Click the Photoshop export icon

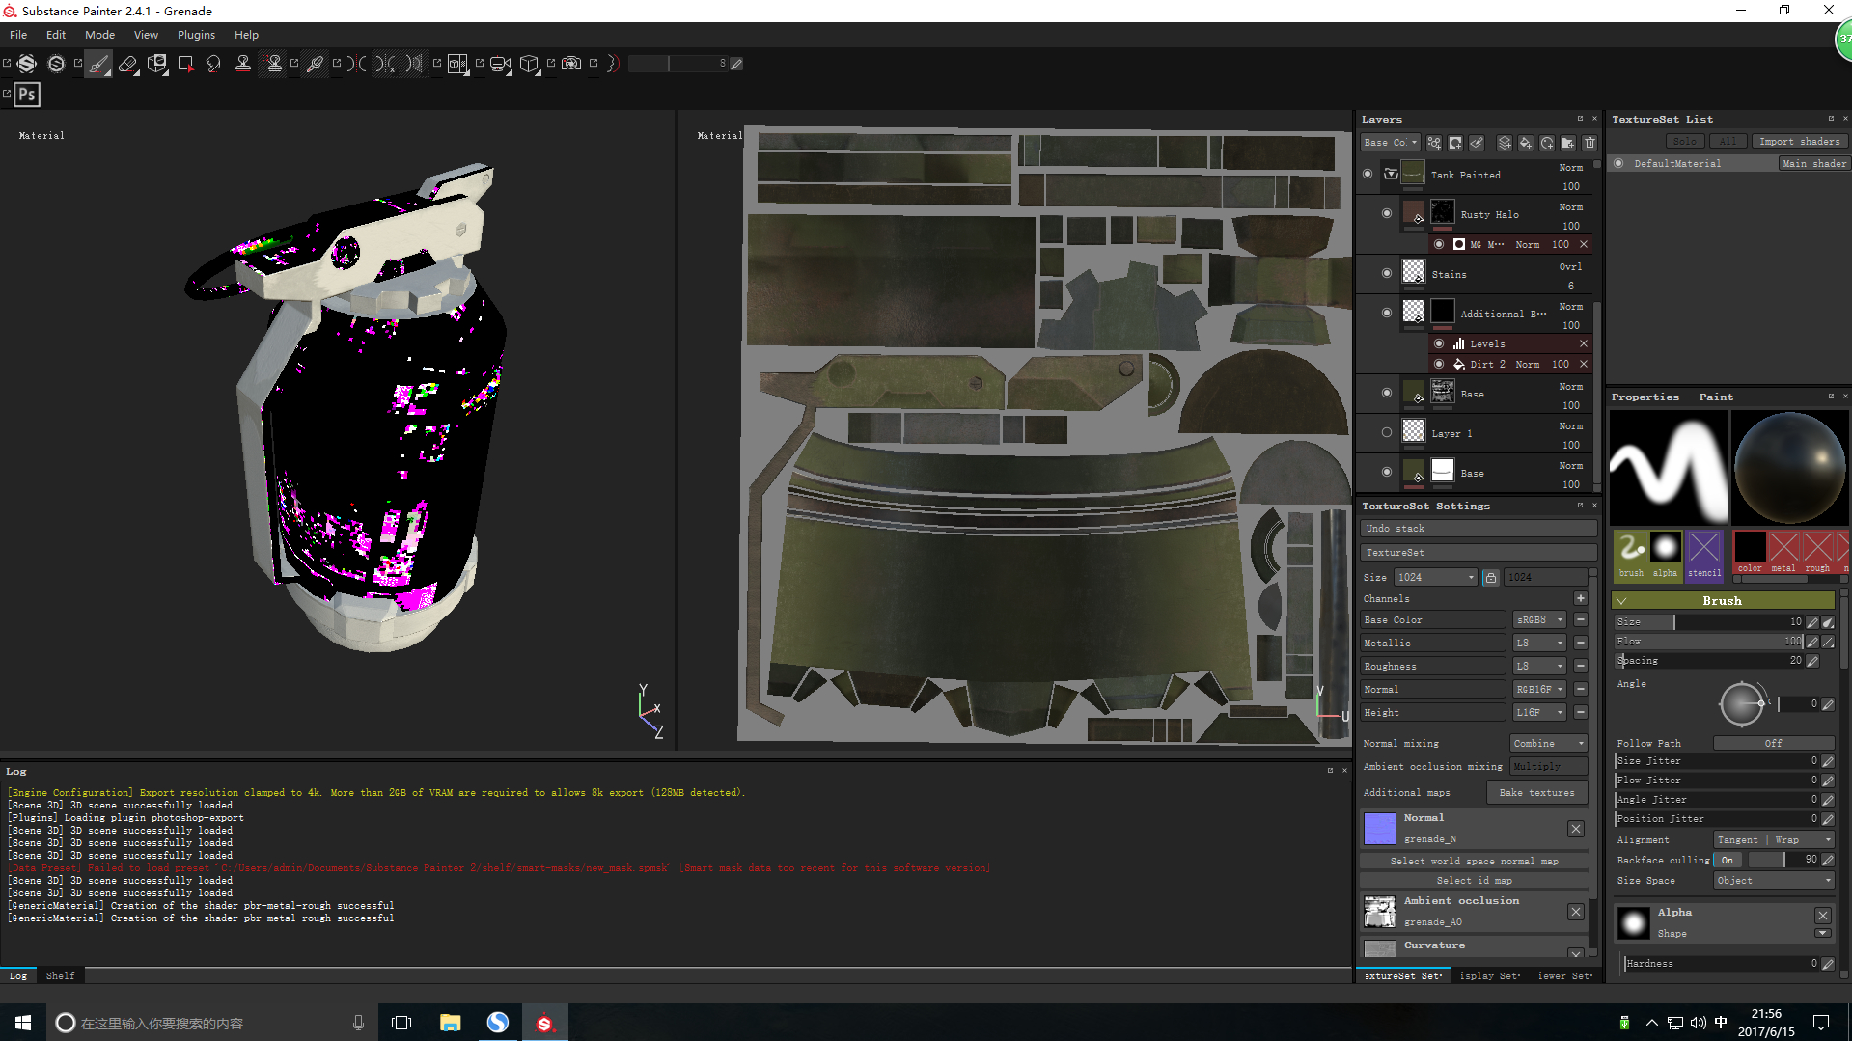[x=27, y=95]
